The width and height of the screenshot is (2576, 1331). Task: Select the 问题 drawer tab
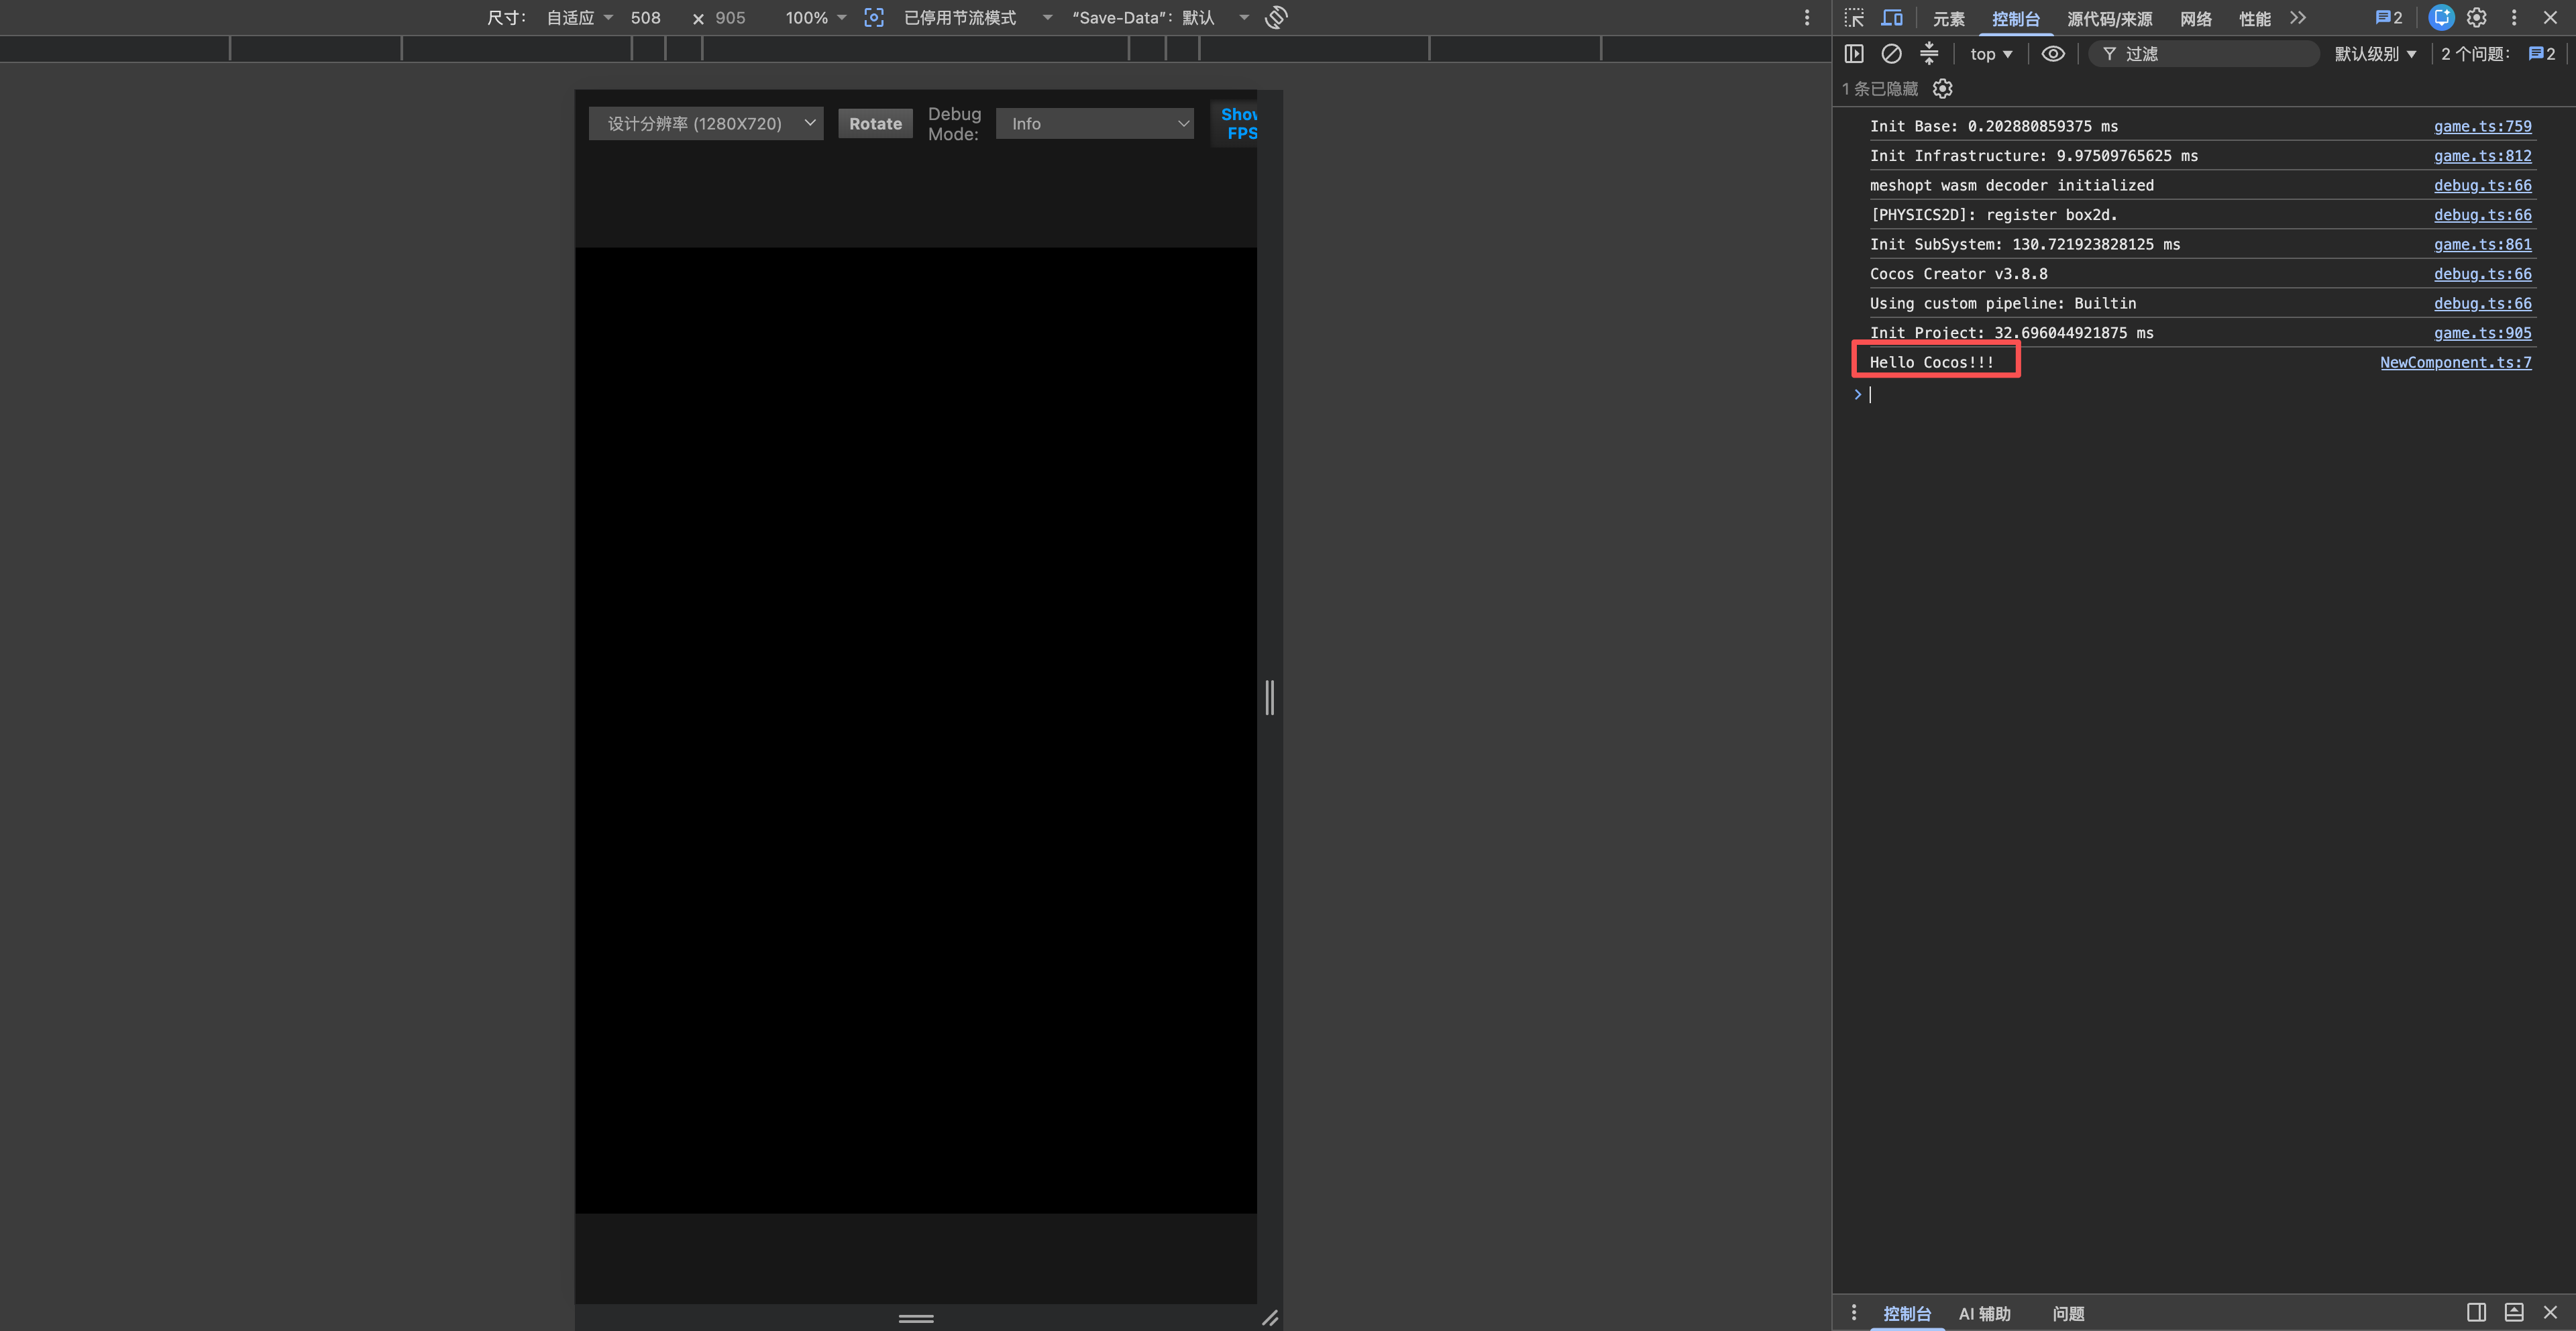pyautogui.click(x=2068, y=1313)
